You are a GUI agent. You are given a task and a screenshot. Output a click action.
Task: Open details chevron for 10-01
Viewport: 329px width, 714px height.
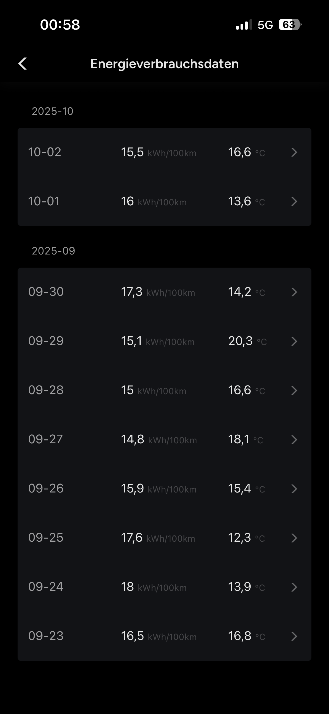tap(294, 201)
